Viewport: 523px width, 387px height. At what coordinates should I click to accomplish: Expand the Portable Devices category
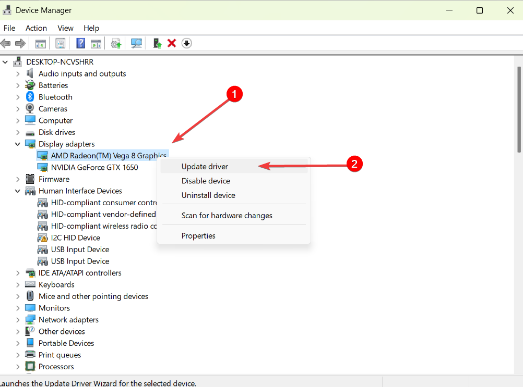tap(18, 343)
